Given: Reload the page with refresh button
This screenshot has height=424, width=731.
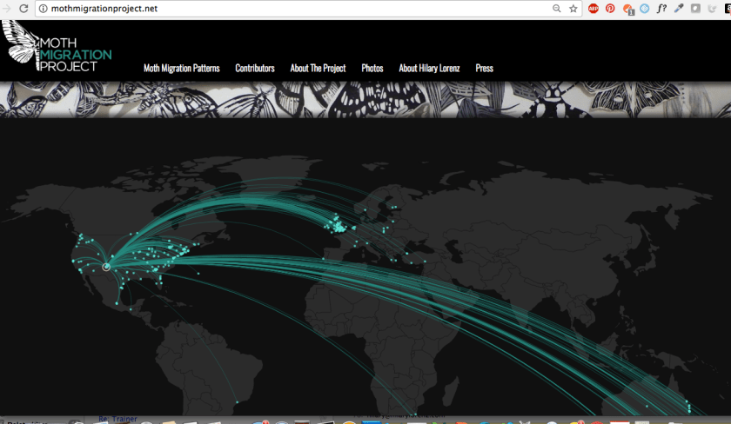Looking at the screenshot, I should pos(23,8).
